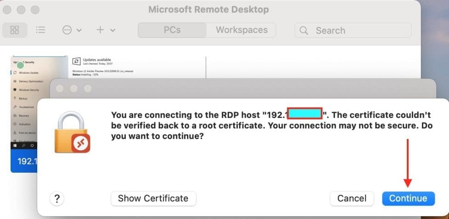Switch to the Workspaces tab
The height and width of the screenshot is (219, 449).
point(241,30)
